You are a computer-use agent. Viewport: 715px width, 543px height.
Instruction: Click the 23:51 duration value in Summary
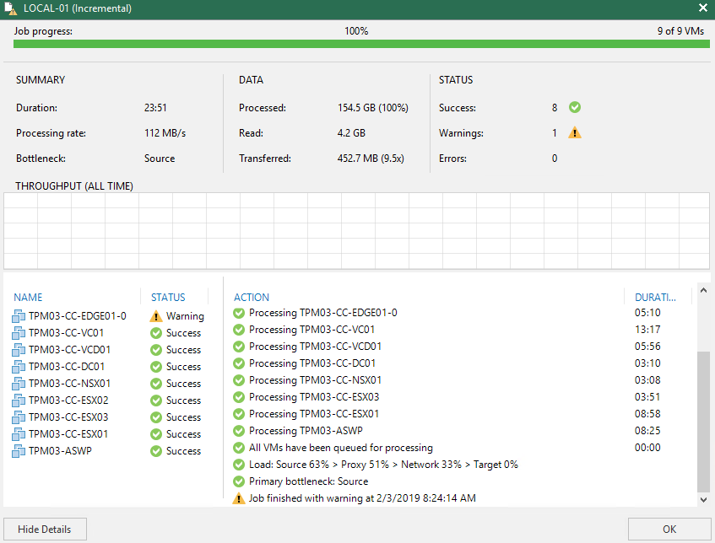point(155,108)
